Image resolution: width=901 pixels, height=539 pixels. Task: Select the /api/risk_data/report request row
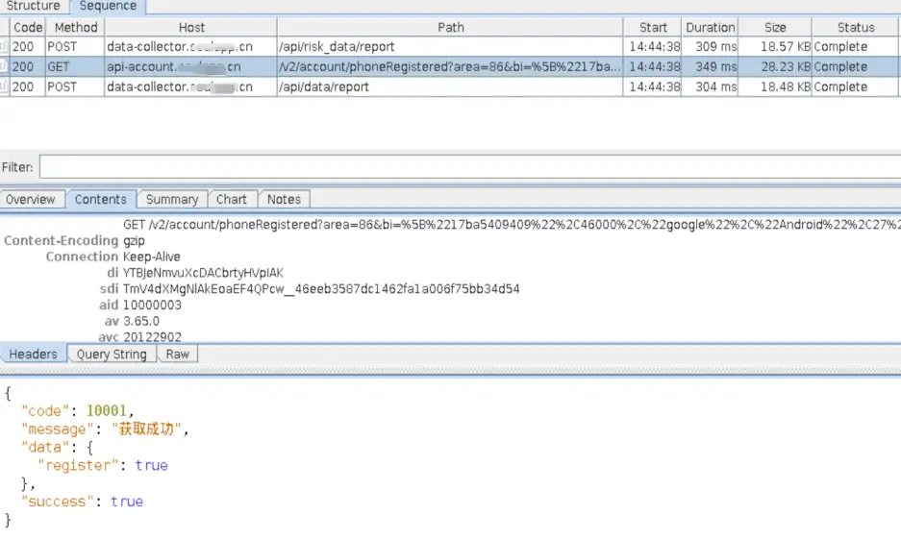450,46
